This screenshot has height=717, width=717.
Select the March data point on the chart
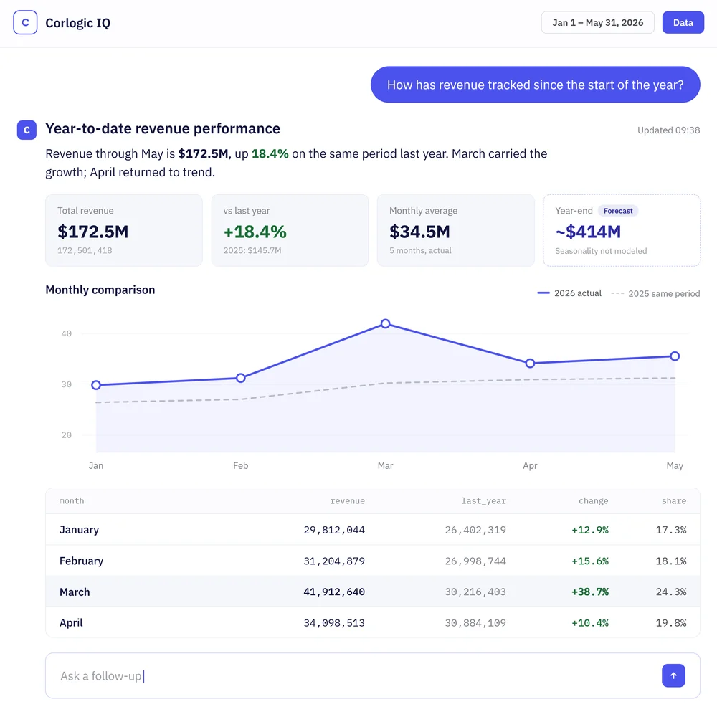(386, 324)
